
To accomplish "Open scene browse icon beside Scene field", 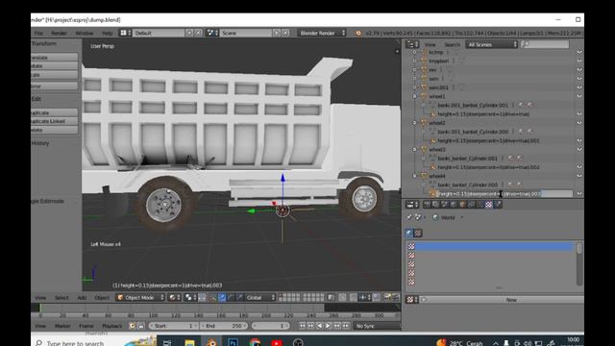I will [x=212, y=33].
